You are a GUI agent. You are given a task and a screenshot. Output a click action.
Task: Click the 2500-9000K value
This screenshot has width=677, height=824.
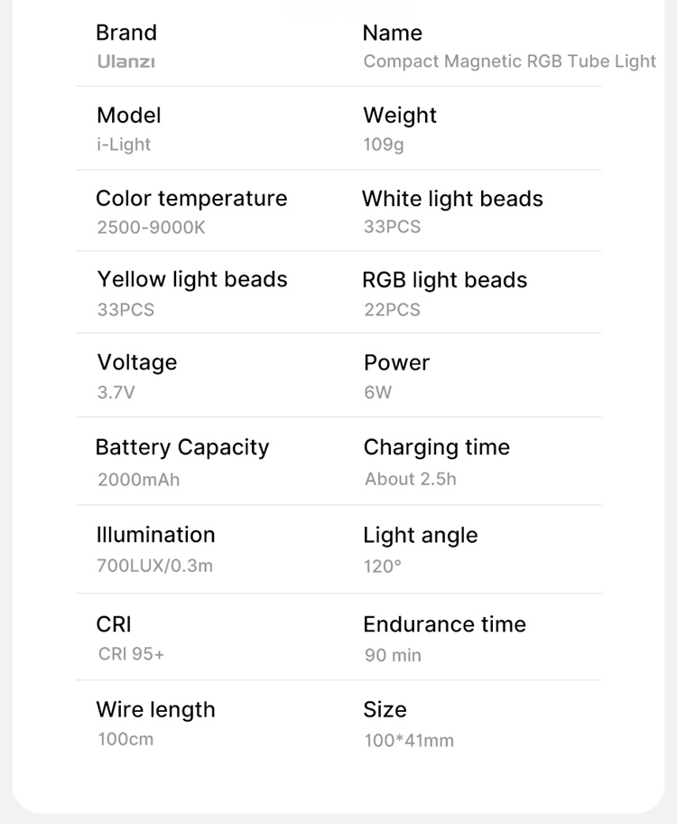tap(151, 228)
